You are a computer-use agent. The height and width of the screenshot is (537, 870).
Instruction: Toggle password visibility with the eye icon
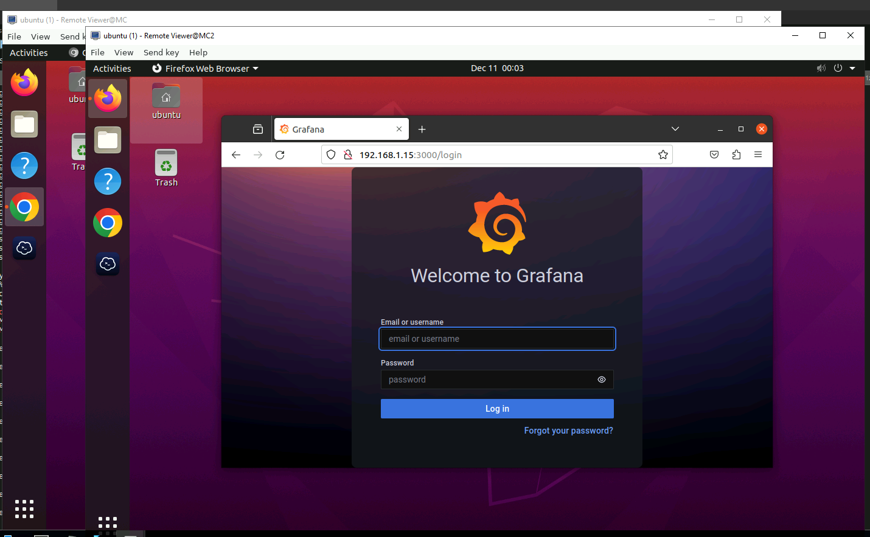(601, 379)
